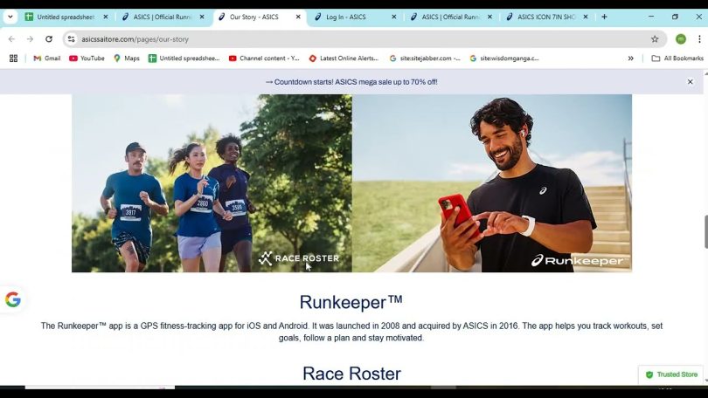Open the green profile avatar
The image size is (708, 398).
click(x=681, y=39)
